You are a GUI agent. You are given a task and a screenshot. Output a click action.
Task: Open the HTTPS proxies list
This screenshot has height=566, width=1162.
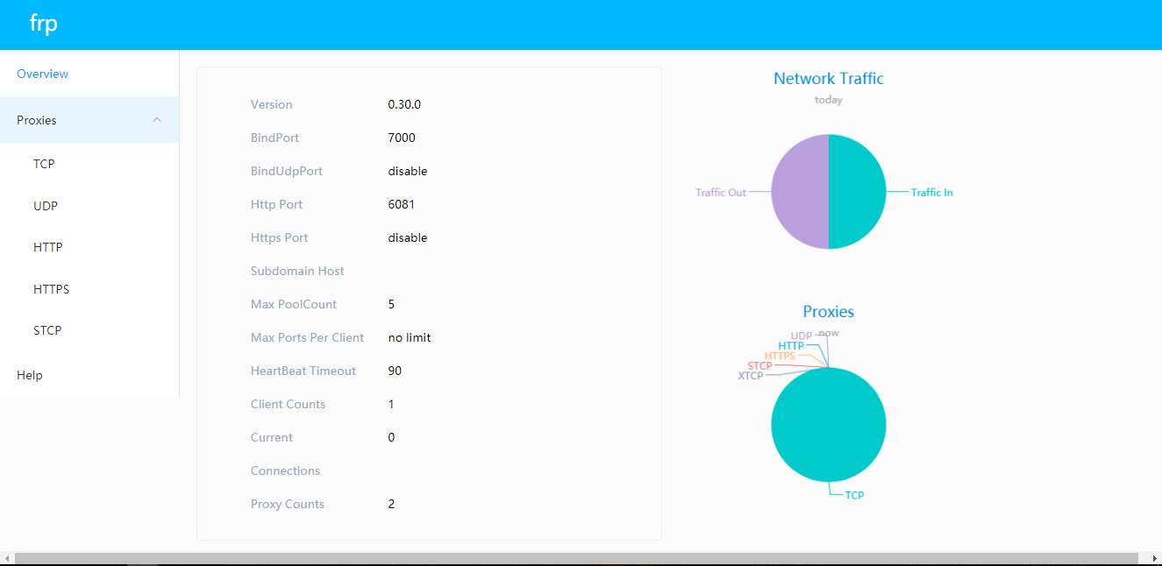point(51,289)
